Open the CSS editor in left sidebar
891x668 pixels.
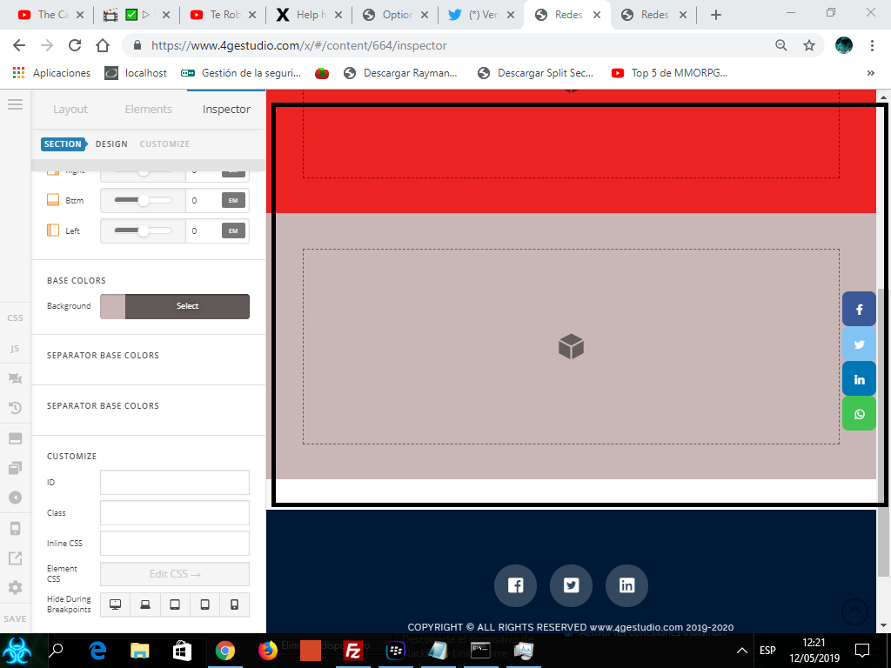tap(16, 318)
